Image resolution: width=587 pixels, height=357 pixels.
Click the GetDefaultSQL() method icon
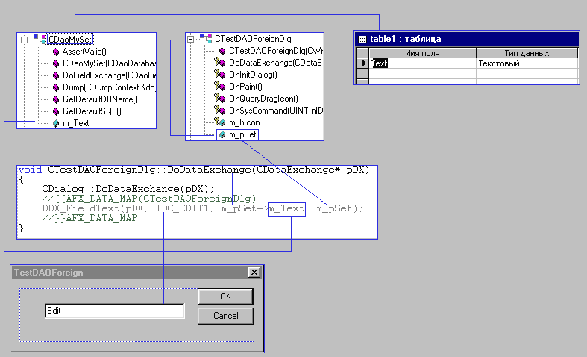pos(56,112)
